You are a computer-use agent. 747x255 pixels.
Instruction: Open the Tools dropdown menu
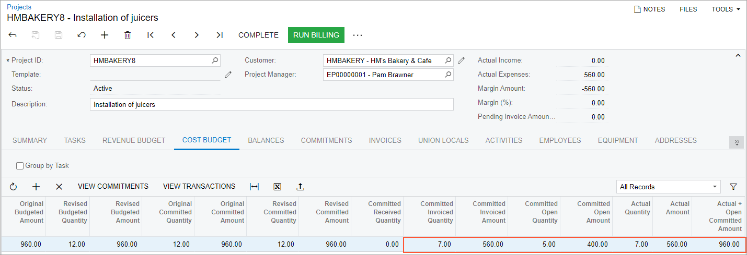(726, 9)
